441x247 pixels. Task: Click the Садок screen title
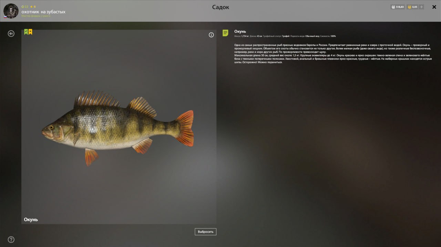(x=220, y=7)
